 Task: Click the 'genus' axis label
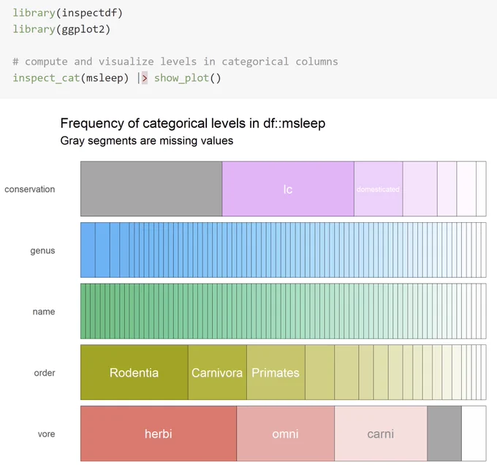43,251
